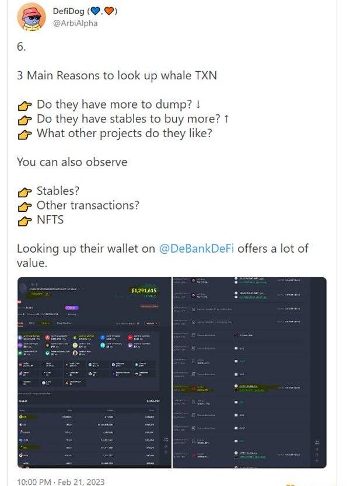Image resolution: width=350 pixels, height=486 pixels.
Task: Click the @ArbiAlpha handle
Action: point(75,23)
